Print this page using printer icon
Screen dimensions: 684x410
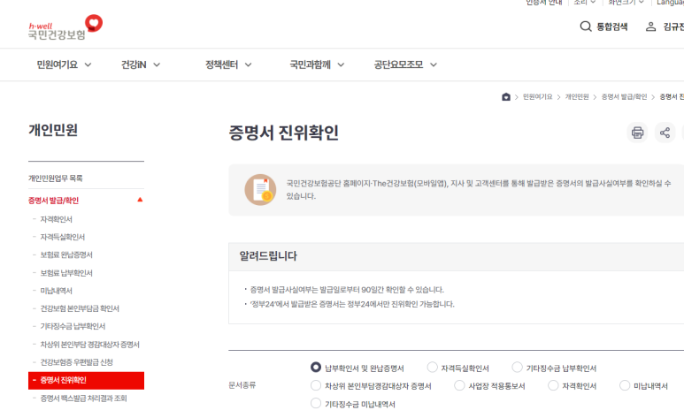[x=637, y=133]
